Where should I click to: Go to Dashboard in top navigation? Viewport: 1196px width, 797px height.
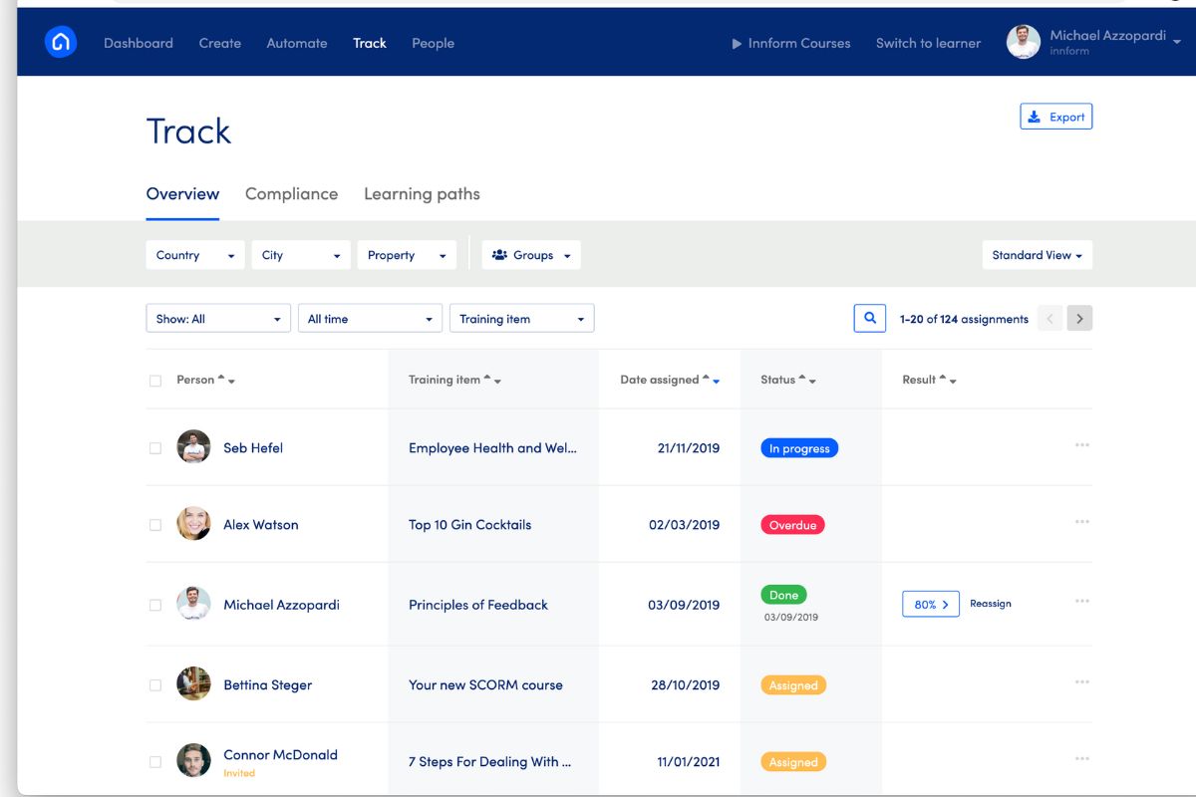point(139,43)
